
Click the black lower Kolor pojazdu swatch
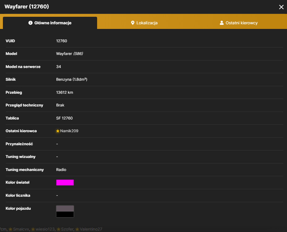tap(65, 214)
